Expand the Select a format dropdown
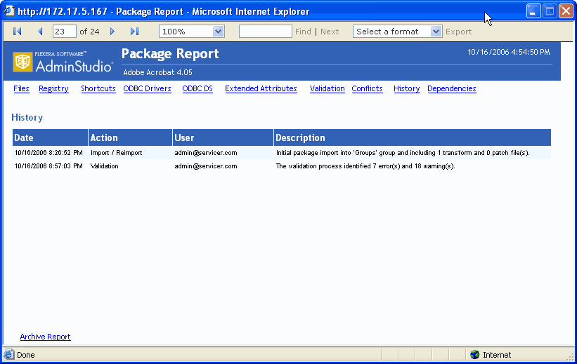Screen dimensions: 577x364 (436, 32)
